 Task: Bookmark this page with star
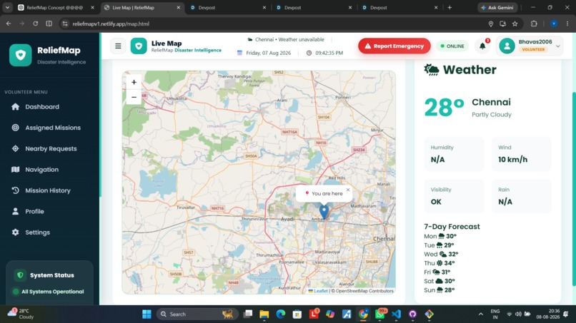pos(515,24)
